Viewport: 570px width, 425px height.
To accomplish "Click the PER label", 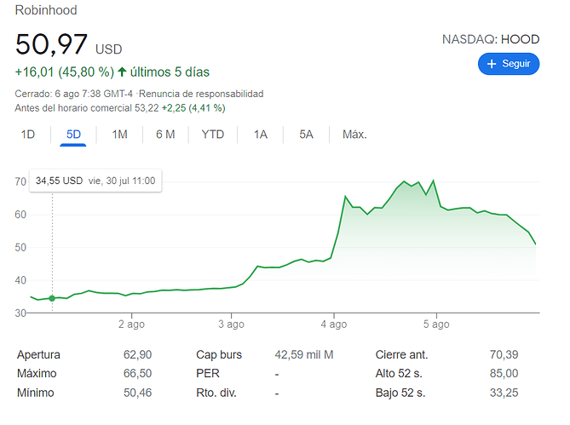I will (x=208, y=373).
